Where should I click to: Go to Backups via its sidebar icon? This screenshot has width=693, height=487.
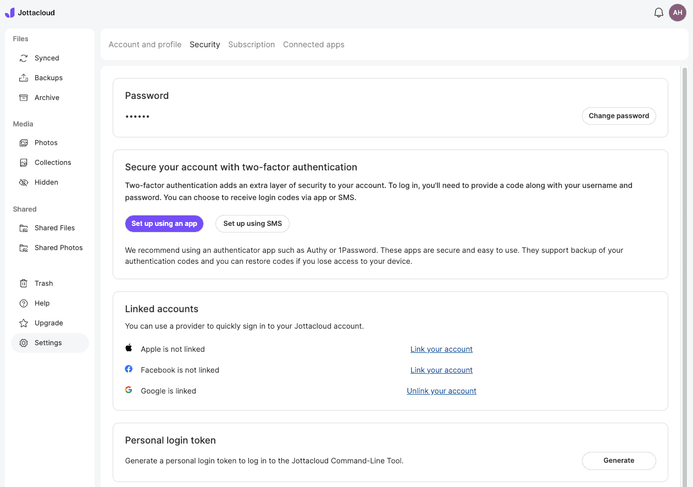24,78
